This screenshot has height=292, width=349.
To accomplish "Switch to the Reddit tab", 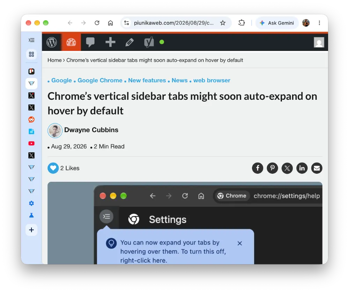I will [31, 120].
